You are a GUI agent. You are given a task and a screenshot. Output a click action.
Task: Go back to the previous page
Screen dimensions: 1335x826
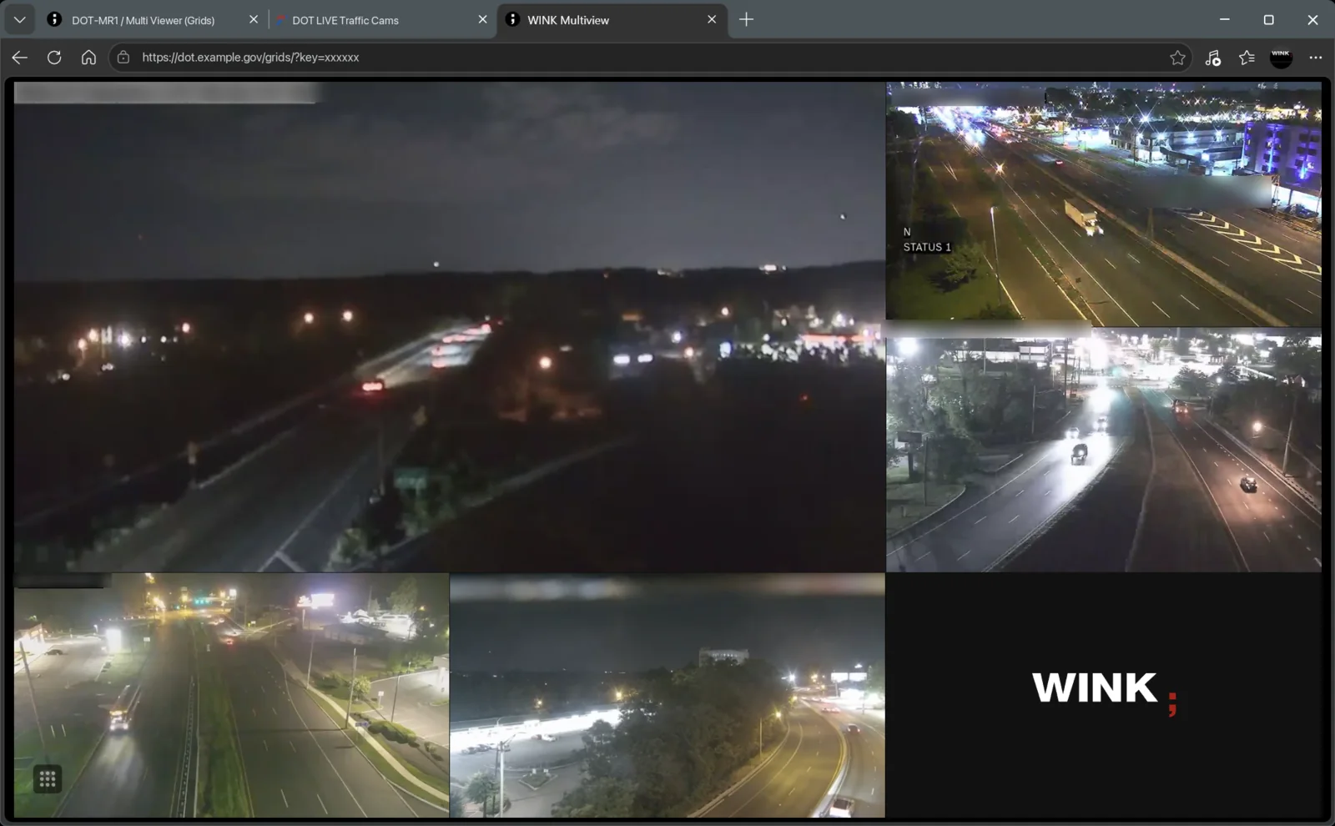pos(20,58)
